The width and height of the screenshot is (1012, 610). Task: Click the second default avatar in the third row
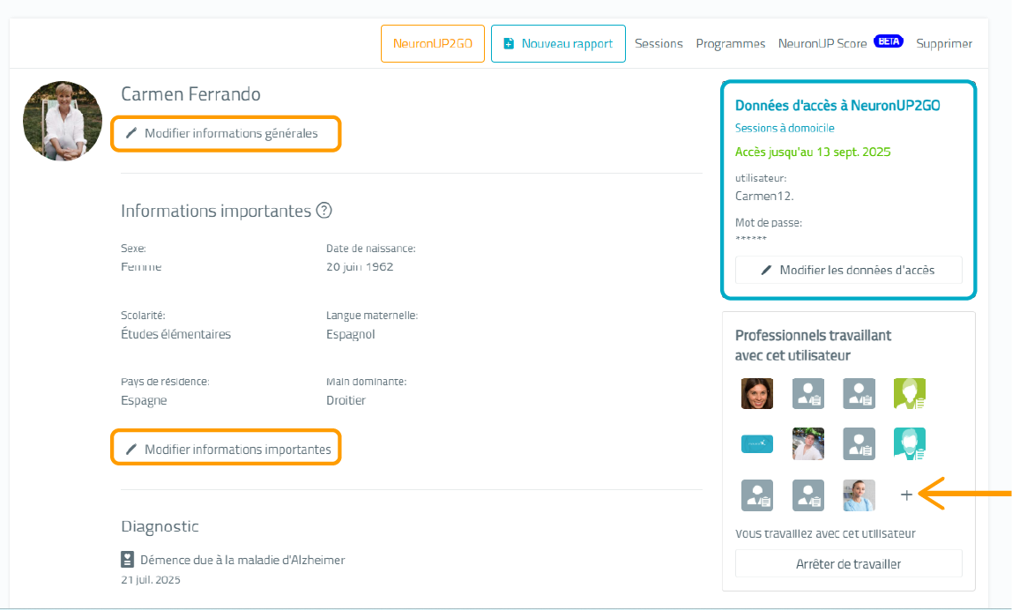tap(808, 495)
